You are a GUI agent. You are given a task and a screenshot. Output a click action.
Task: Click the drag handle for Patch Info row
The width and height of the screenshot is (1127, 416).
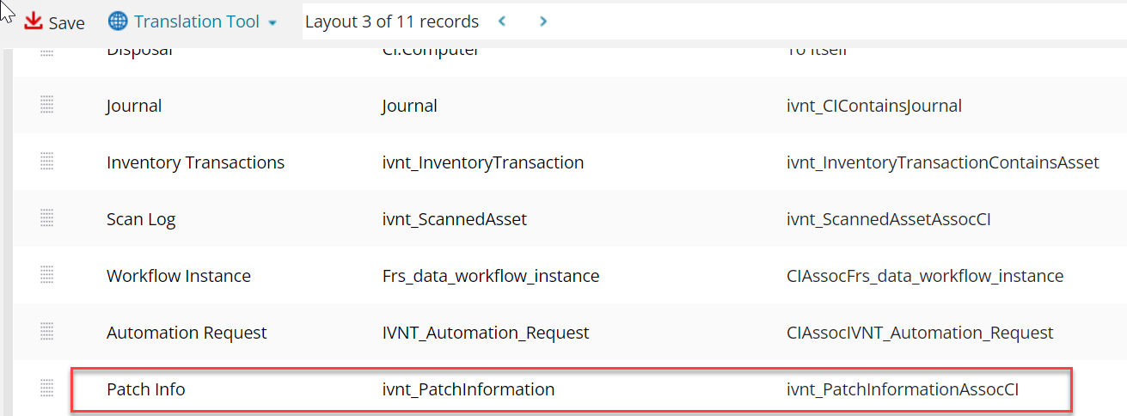pyautogui.click(x=47, y=389)
